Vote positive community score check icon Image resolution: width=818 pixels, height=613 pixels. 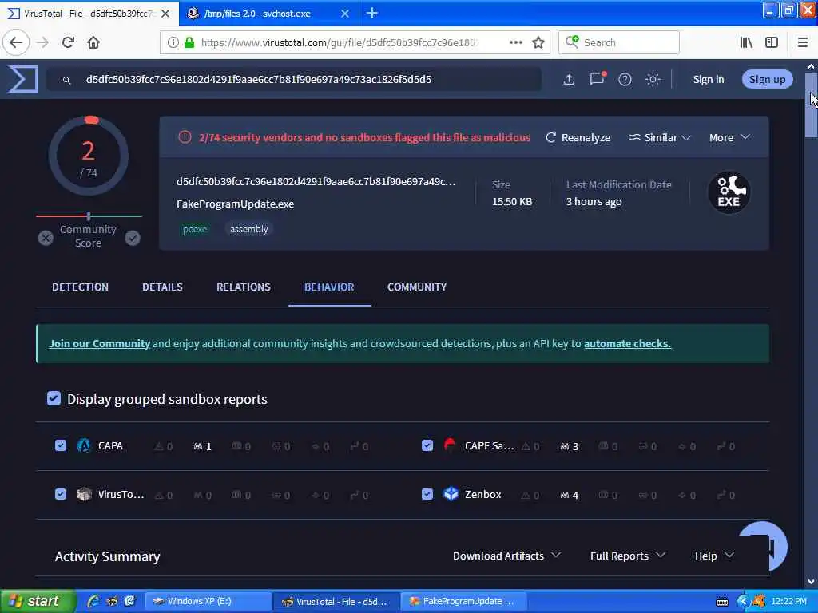pos(133,238)
